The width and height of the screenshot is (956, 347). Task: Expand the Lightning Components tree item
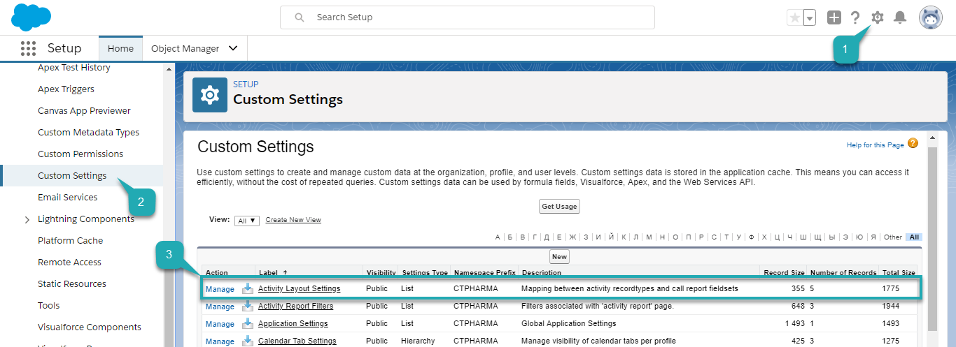(27, 219)
